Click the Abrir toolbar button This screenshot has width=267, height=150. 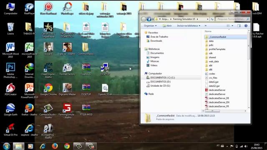click(167, 26)
